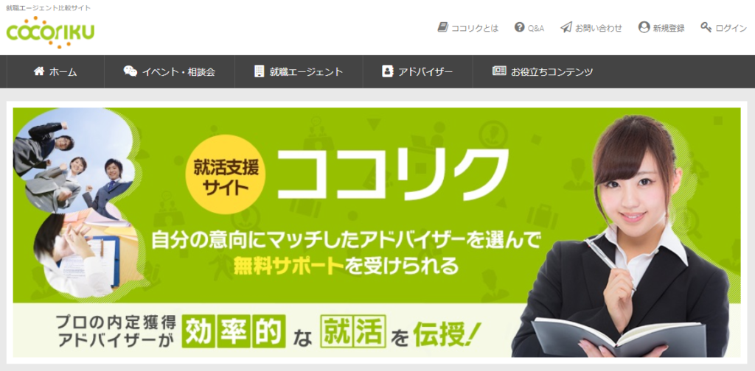This screenshot has height=371, width=755.
Task: Open the ココリクとは link
Action: click(475, 29)
